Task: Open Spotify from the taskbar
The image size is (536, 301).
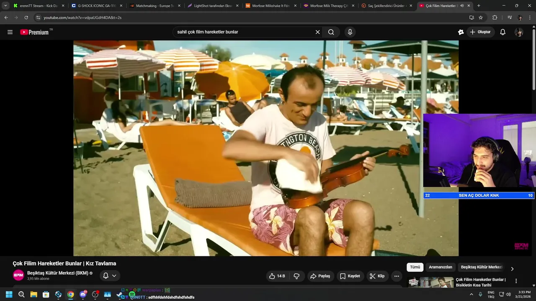Action: pos(132,294)
